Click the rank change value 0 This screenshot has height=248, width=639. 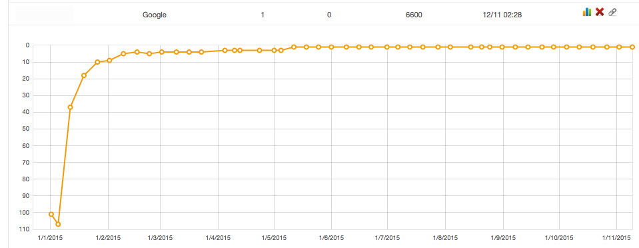coord(329,15)
